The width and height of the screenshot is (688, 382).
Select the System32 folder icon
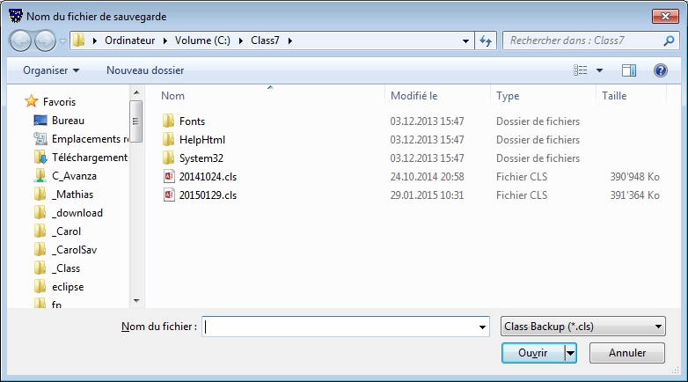169,158
